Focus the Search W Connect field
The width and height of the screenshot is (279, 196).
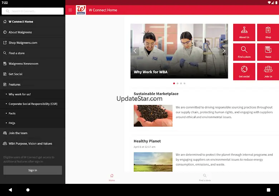pyautogui.click(x=33, y=11)
